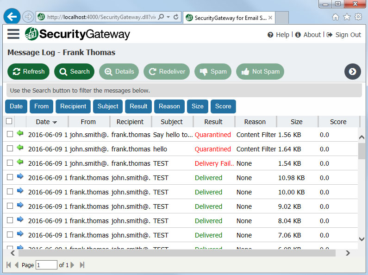
Task: Go back using the browser back arrow
Action: point(12,17)
